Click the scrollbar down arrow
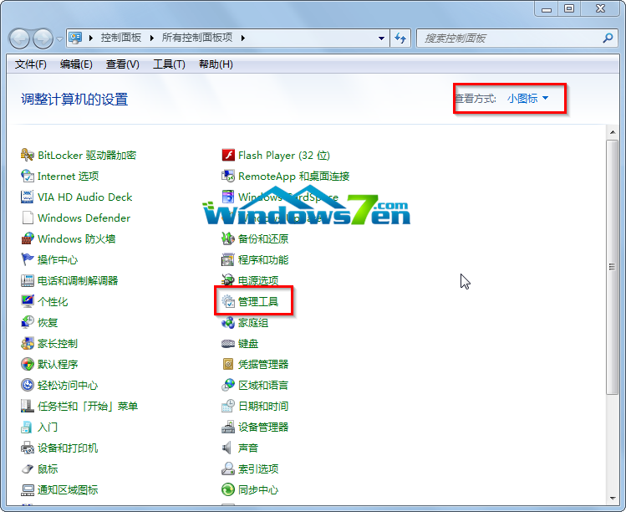The height and width of the screenshot is (512, 626). pyautogui.click(x=612, y=499)
